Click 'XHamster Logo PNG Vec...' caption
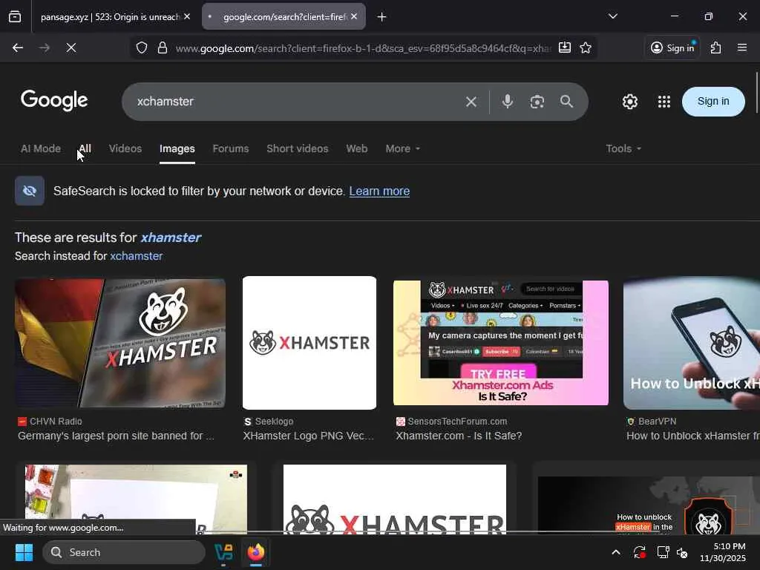The width and height of the screenshot is (760, 570). pos(309,436)
